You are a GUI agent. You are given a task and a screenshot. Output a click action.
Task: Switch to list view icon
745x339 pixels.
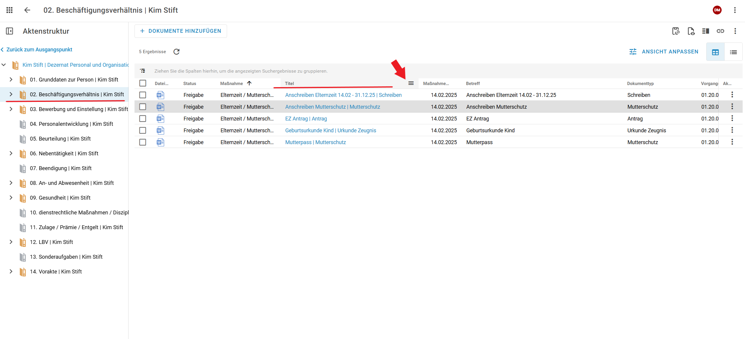733,52
